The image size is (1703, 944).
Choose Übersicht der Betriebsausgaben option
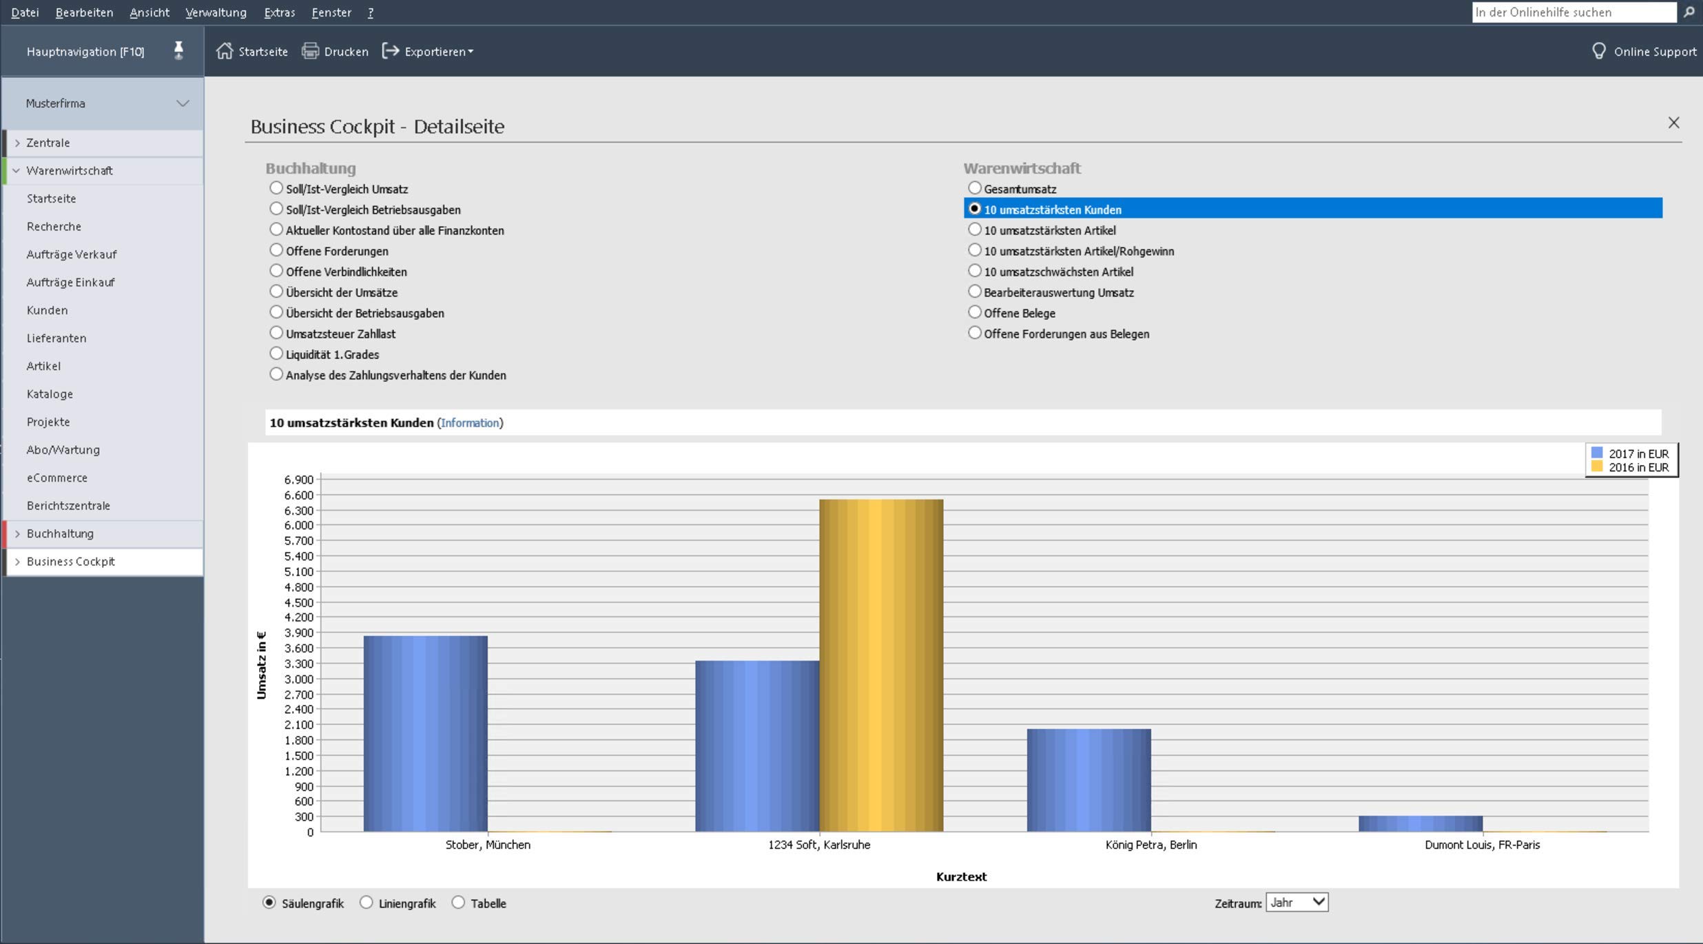(x=276, y=312)
